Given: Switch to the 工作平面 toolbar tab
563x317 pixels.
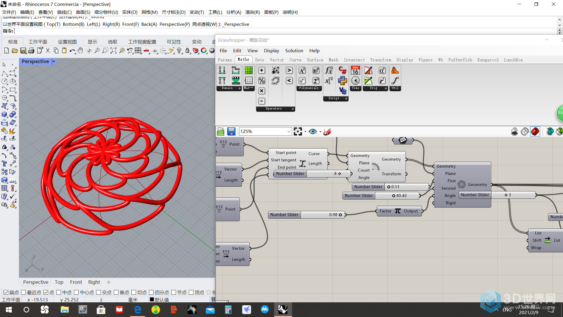Looking at the screenshot, I should (38, 42).
